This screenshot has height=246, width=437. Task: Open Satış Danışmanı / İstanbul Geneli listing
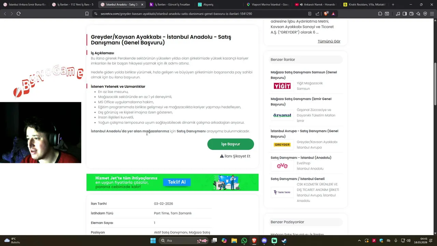coord(297,179)
